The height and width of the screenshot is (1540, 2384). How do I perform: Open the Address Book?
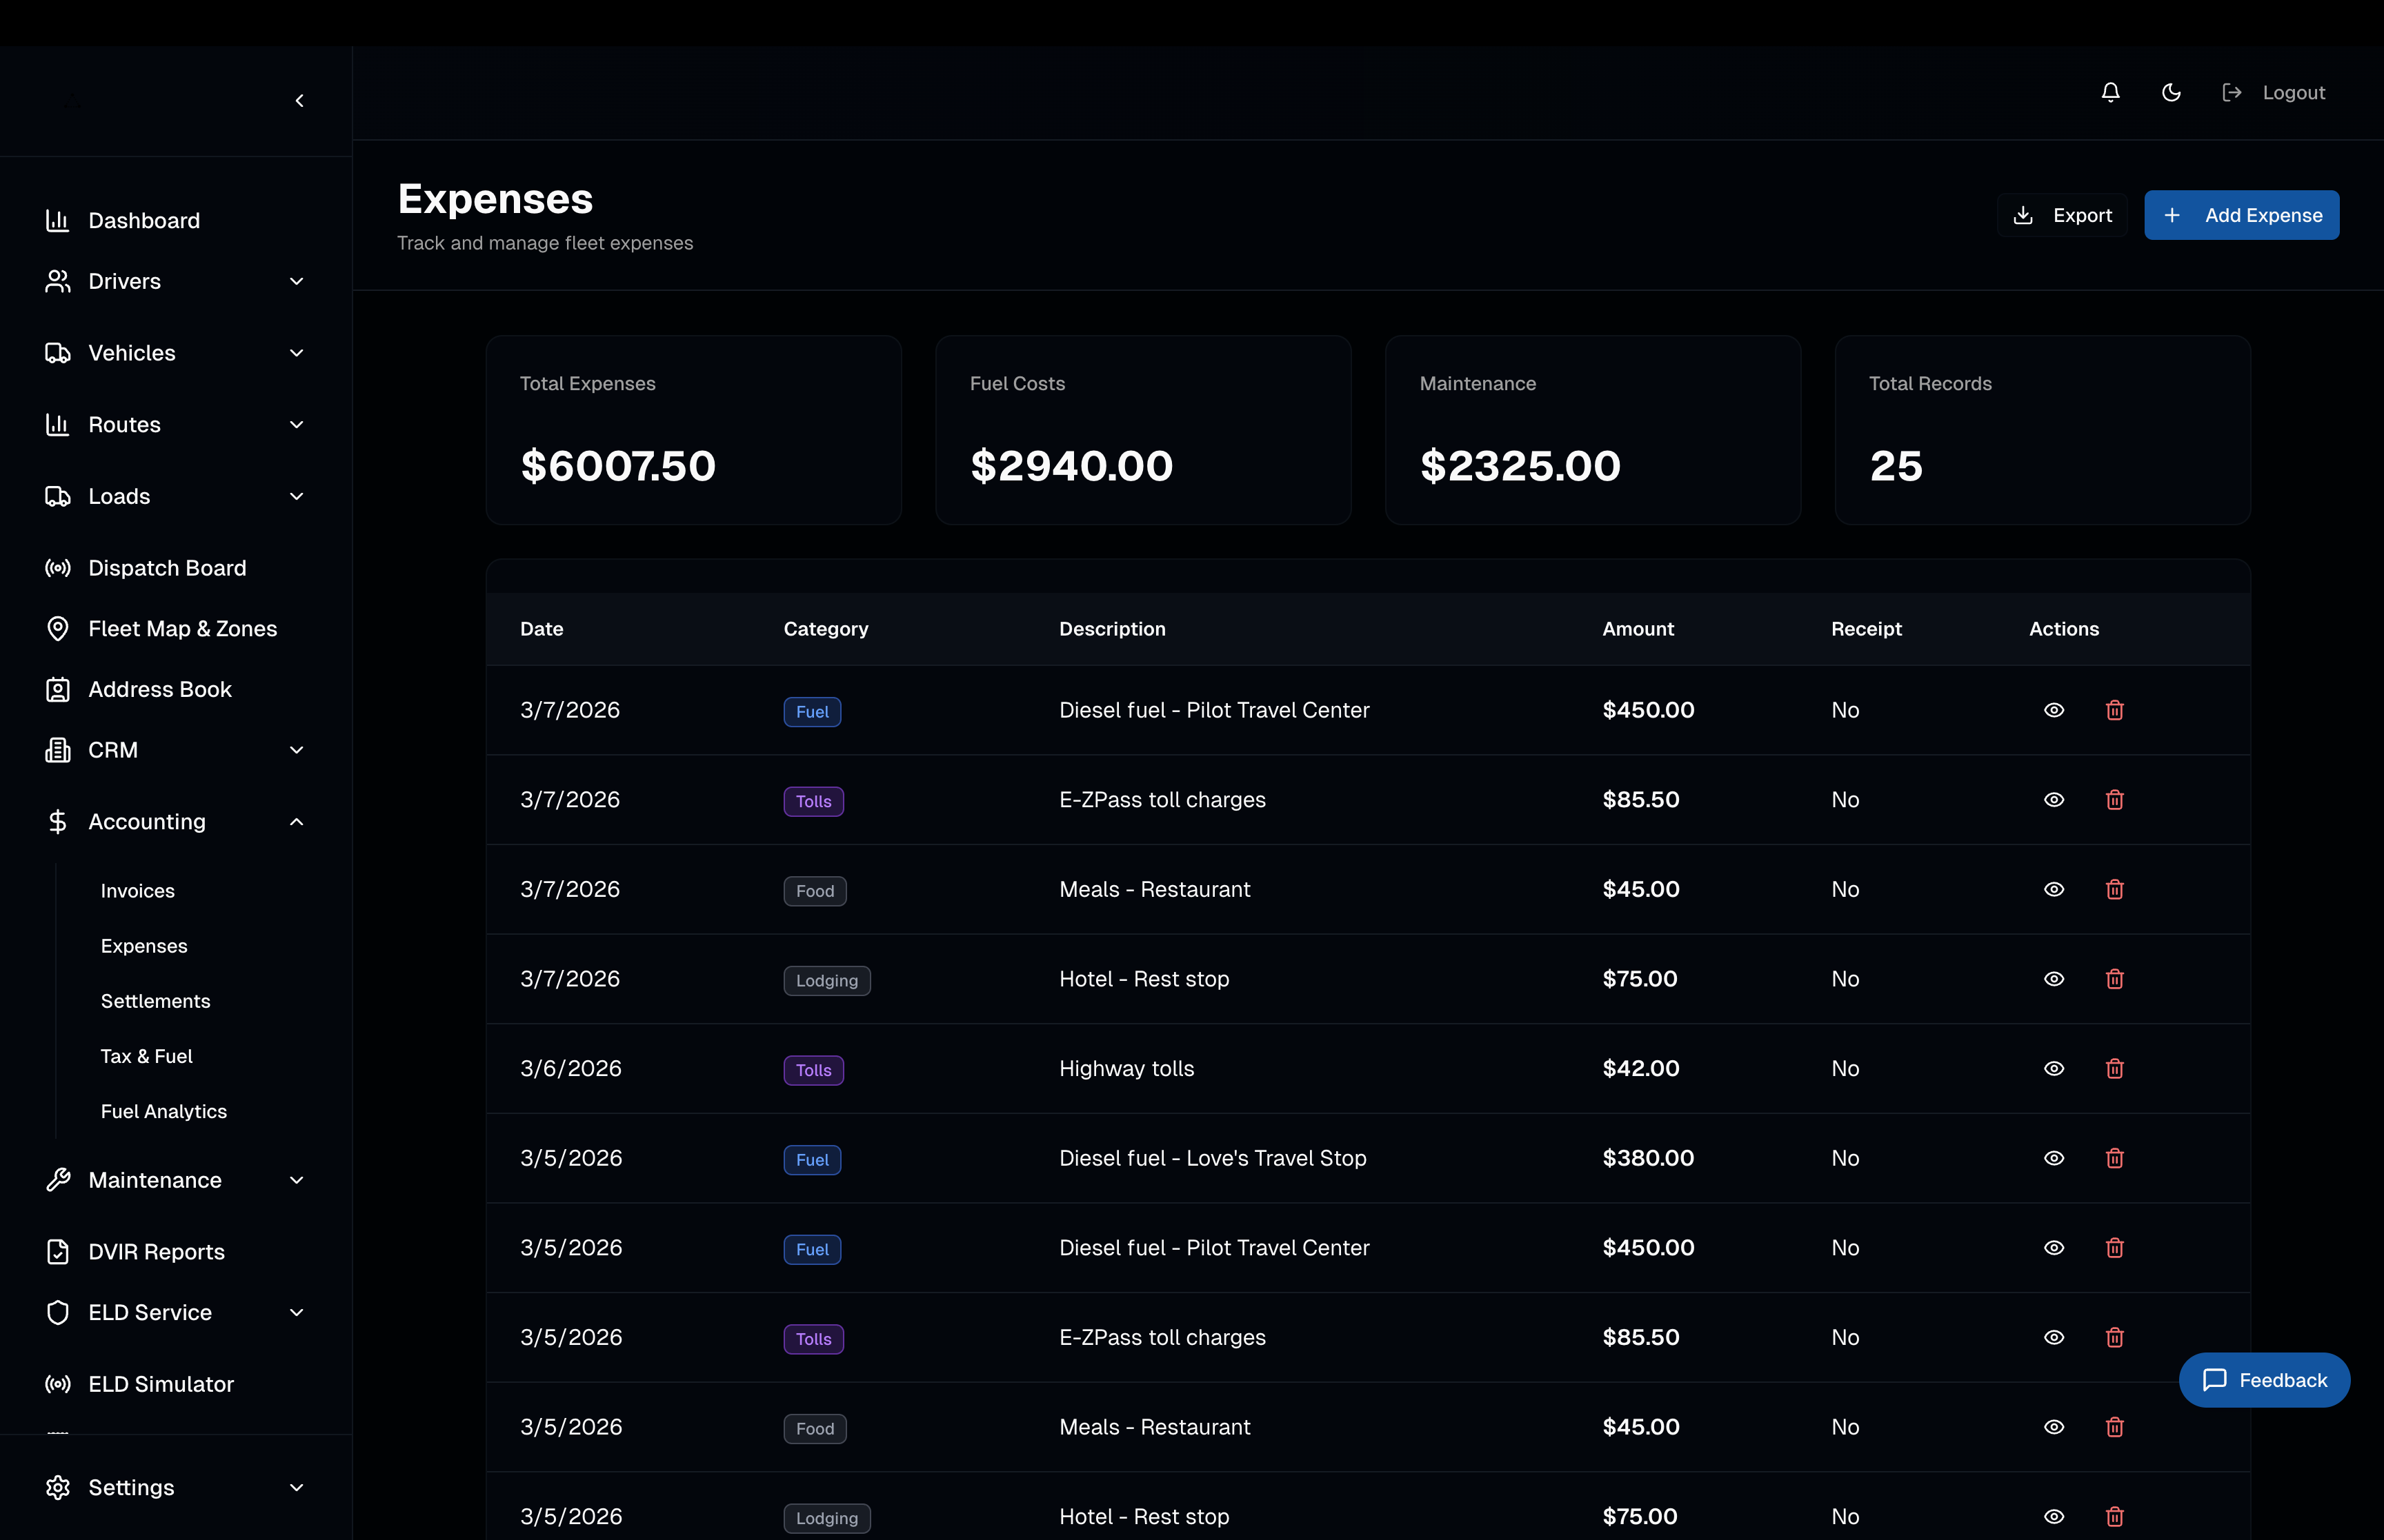(159, 689)
